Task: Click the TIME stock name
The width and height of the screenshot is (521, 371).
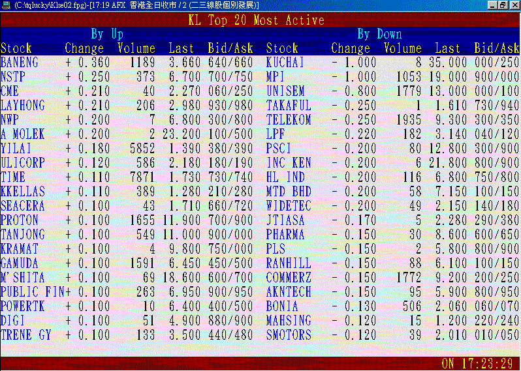Action: (13, 177)
